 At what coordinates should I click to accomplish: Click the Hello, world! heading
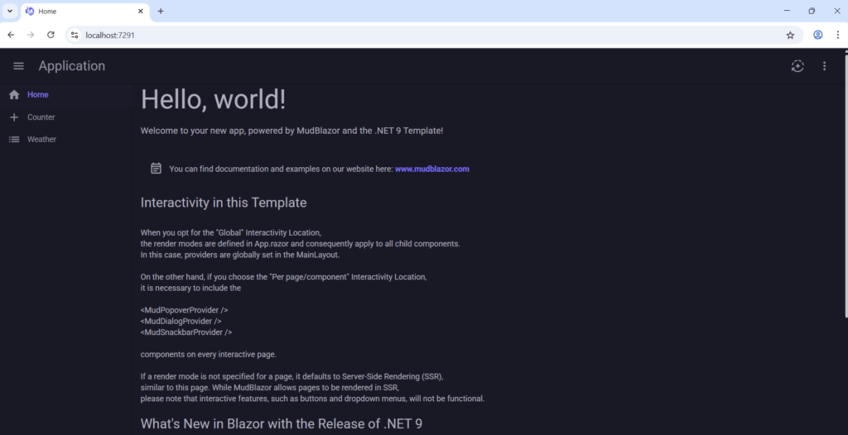click(213, 100)
